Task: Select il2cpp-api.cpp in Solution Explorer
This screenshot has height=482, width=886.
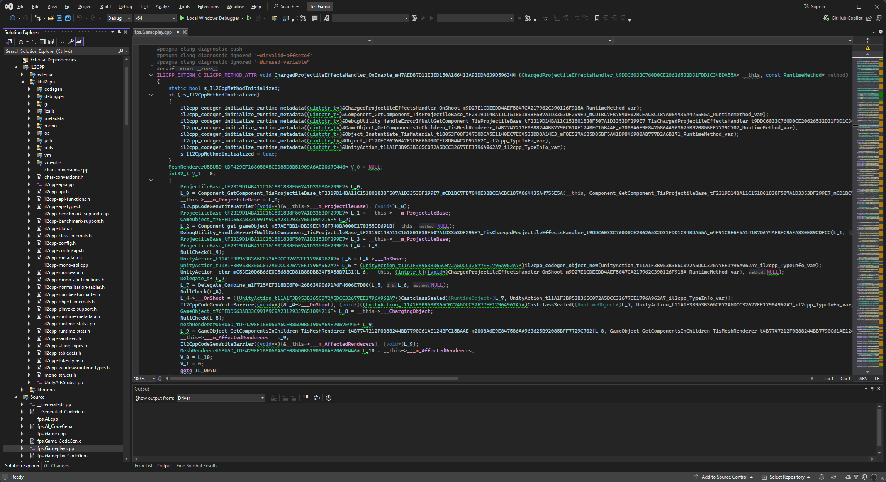Action: 59,184
